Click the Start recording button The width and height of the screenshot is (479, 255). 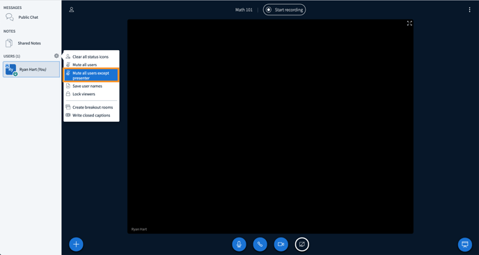pyautogui.click(x=284, y=10)
